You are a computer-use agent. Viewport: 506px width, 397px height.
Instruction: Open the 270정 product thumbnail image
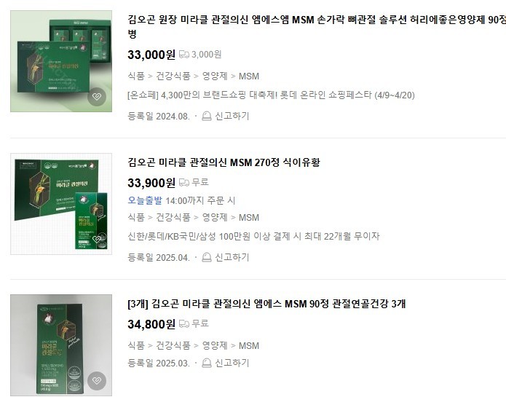point(61,204)
